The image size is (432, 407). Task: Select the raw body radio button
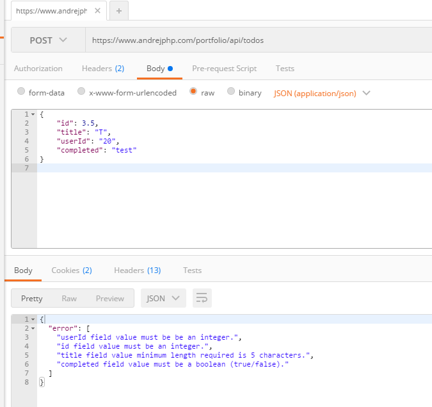193,91
